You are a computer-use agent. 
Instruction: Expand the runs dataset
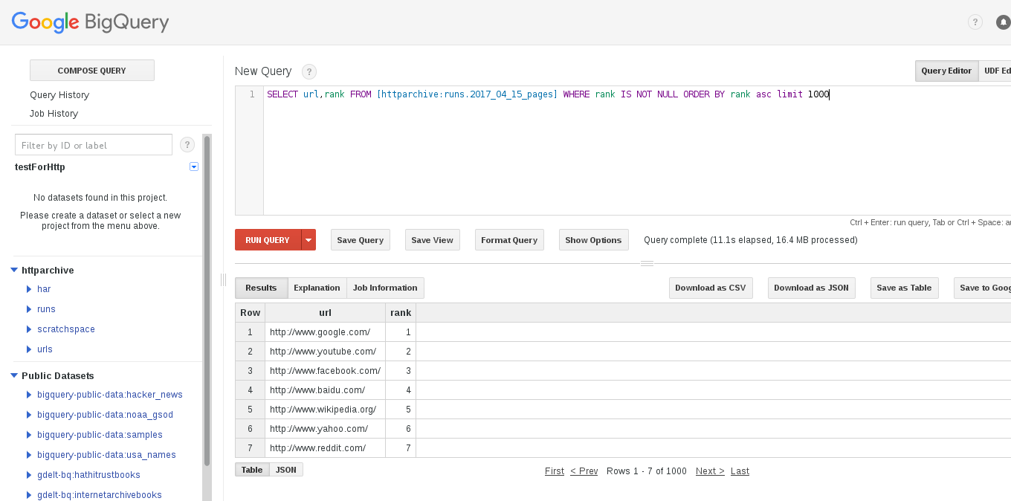click(x=29, y=309)
